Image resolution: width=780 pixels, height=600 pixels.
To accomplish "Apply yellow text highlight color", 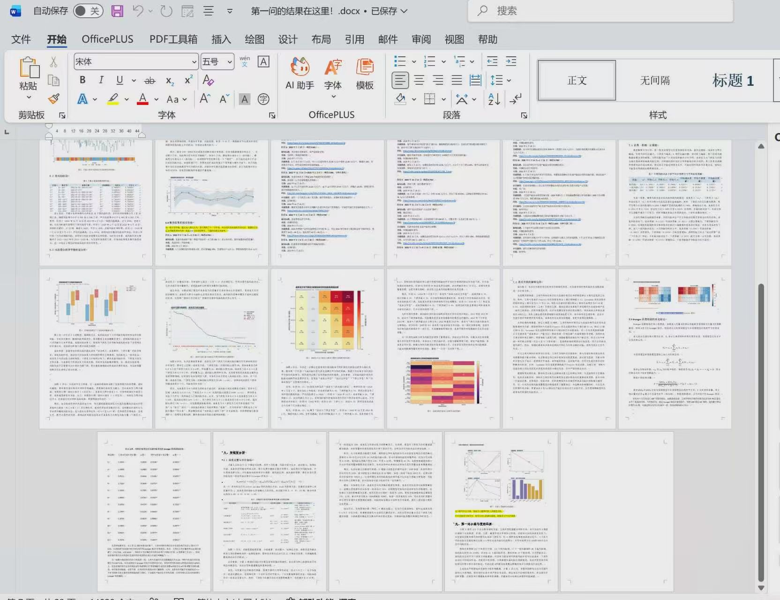I will pos(113,99).
